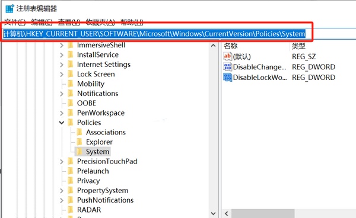This screenshot has height=218, width=356.
Task: Click the ImmersiveShell folder icon
Action: [71, 45]
